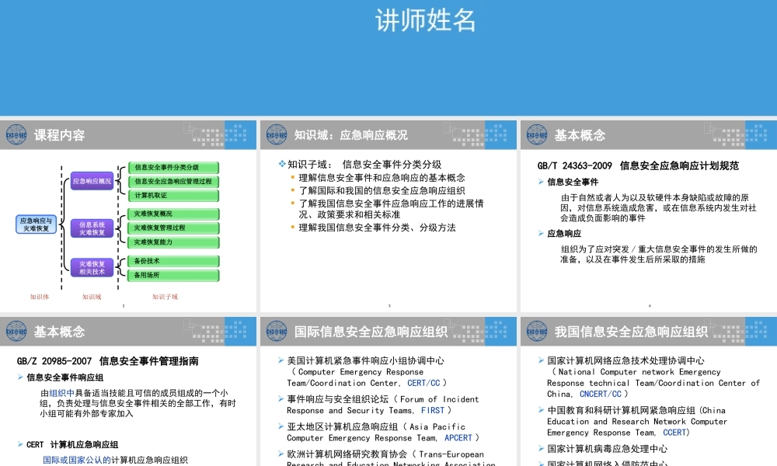Viewport: 777px width, 466px height.
Task: Click the green 备份技术 rounded box
Action: (172, 262)
